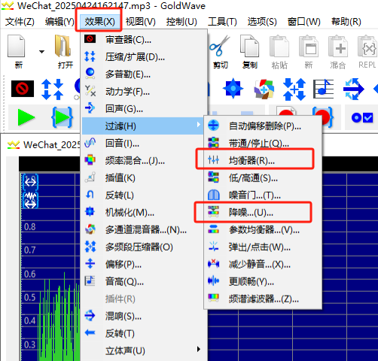
Task: Select 插值(K) menu entry
Action: [x=144, y=178]
